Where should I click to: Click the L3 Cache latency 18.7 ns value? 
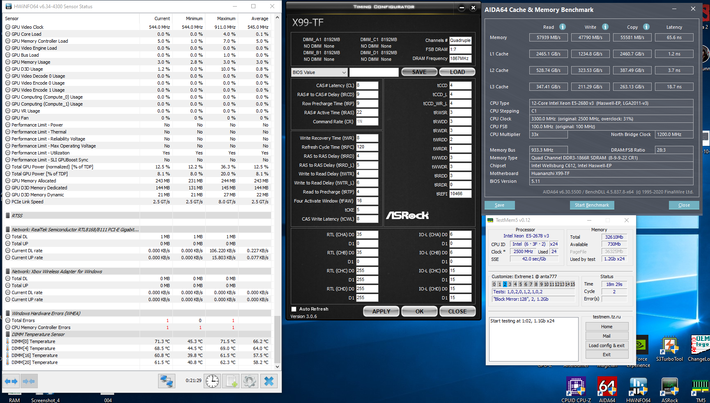pos(674,87)
